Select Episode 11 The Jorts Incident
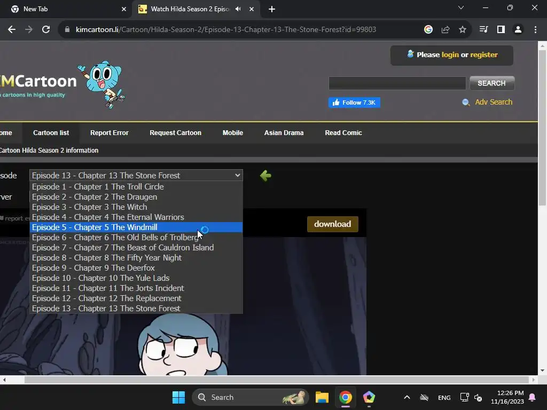This screenshot has height=410, width=547. point(136,288)
